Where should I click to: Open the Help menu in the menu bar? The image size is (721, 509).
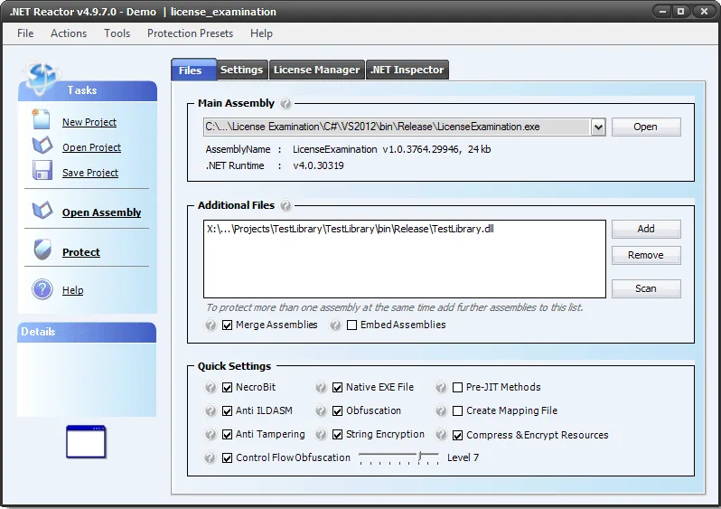pyautogui.click(x=261, y=33)
